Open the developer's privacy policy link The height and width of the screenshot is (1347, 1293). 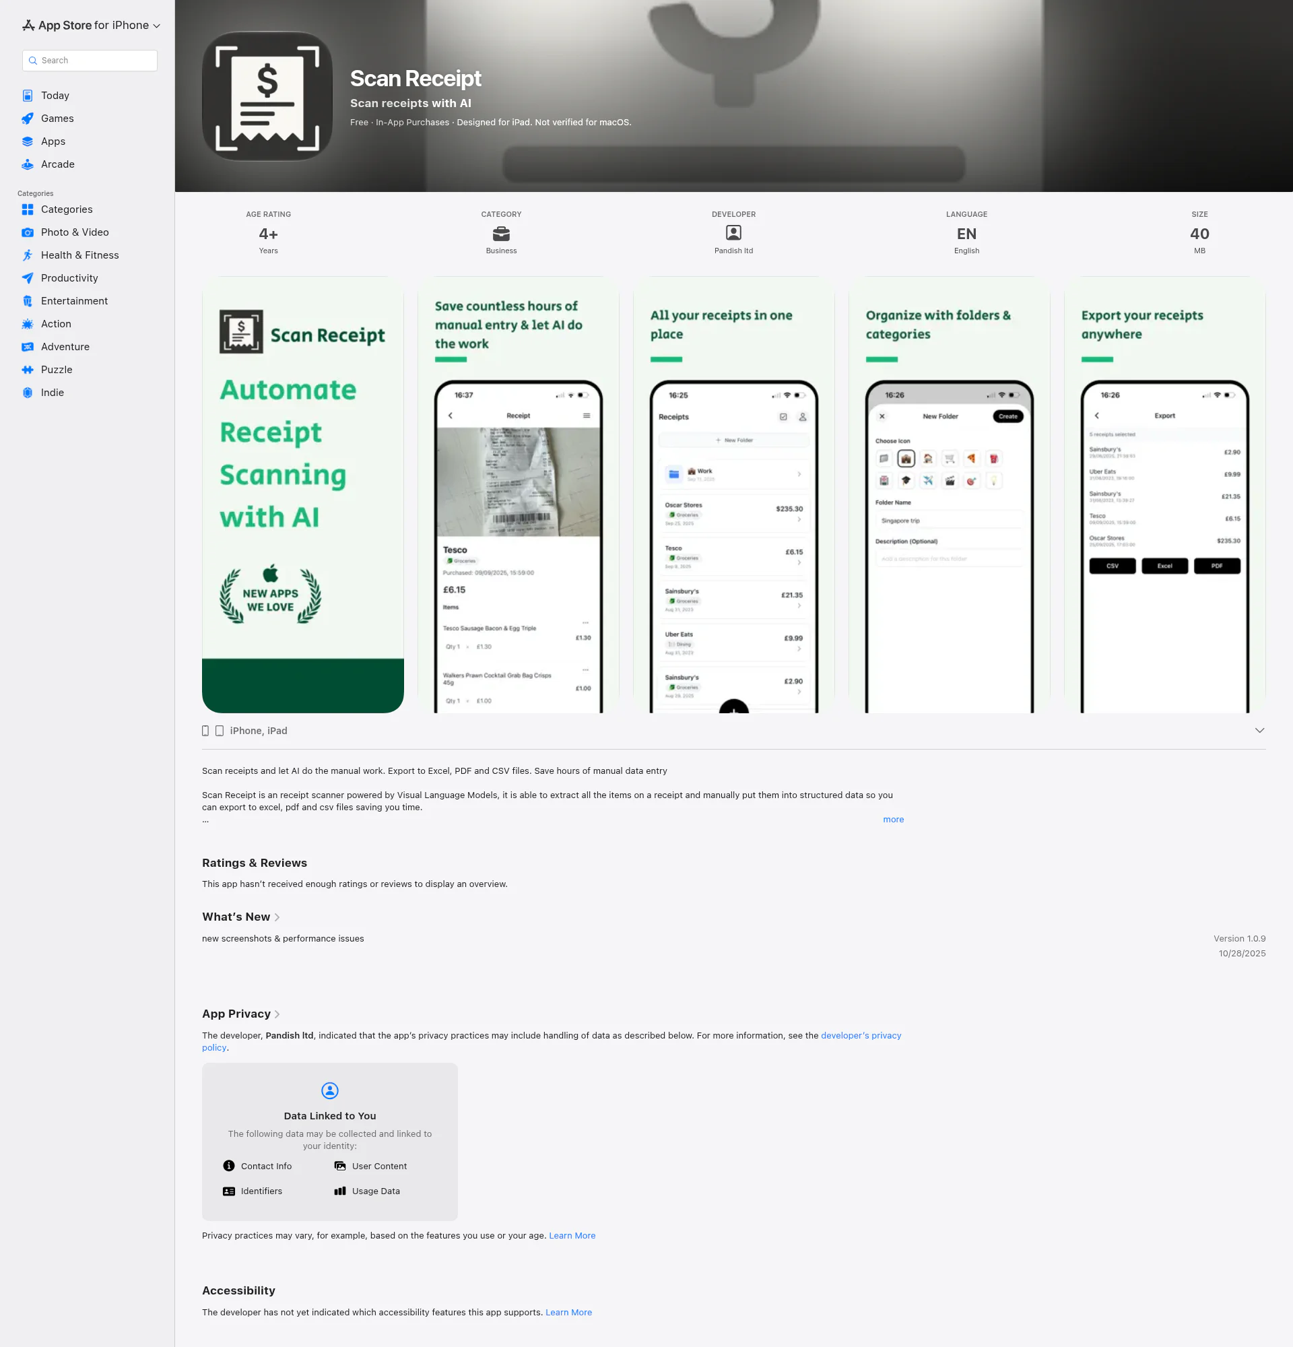(861, 1036)
